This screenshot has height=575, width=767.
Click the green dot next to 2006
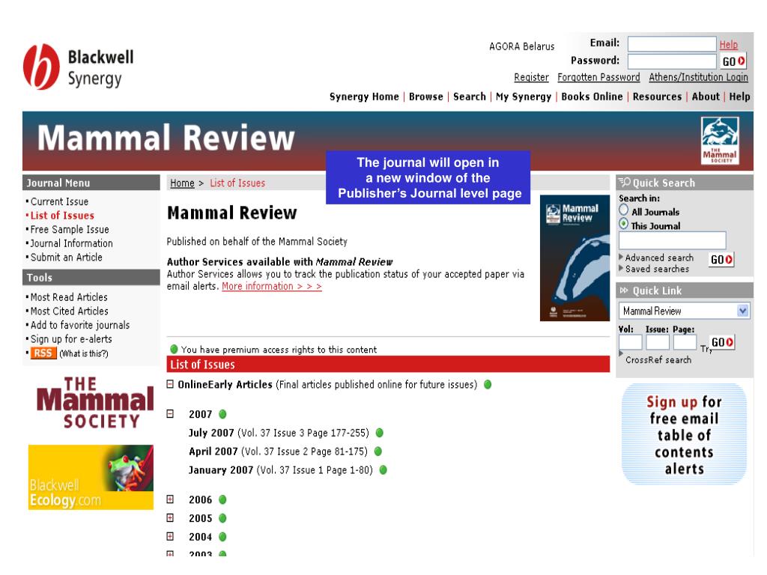(x=222, y=499)
